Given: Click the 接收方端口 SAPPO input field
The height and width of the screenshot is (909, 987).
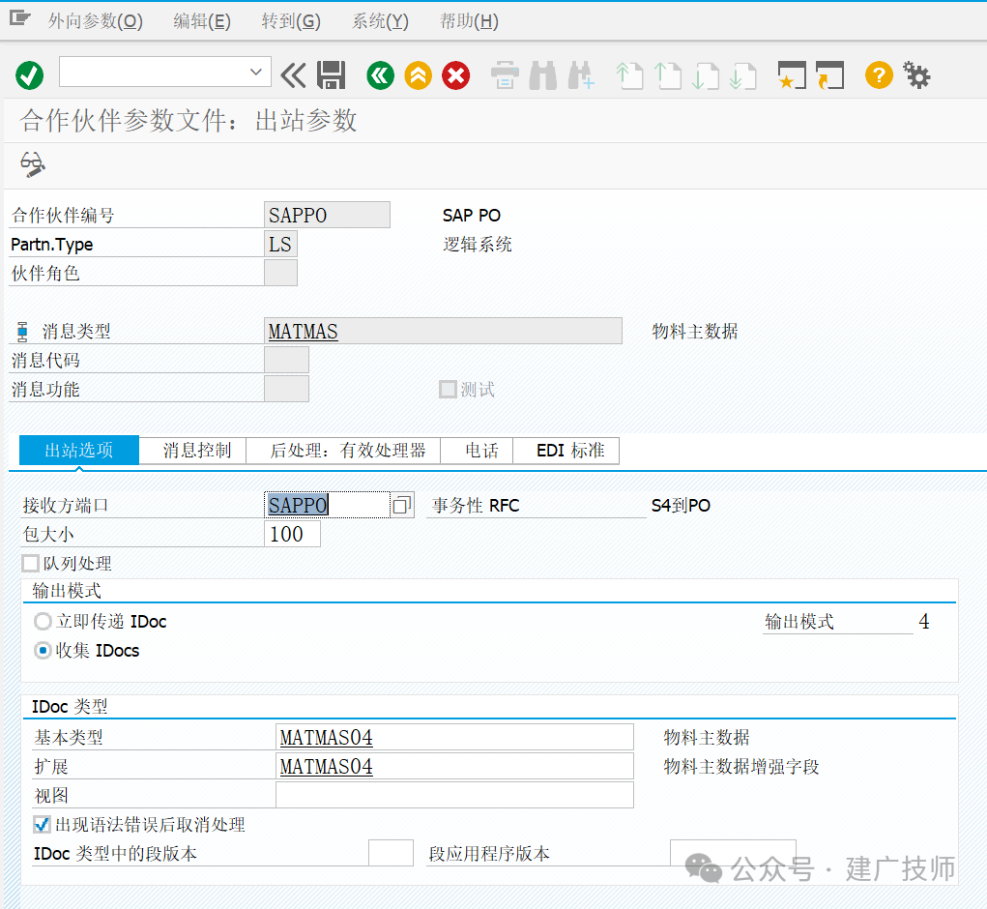Looking at the screenshot, I should tap(328, 505).
